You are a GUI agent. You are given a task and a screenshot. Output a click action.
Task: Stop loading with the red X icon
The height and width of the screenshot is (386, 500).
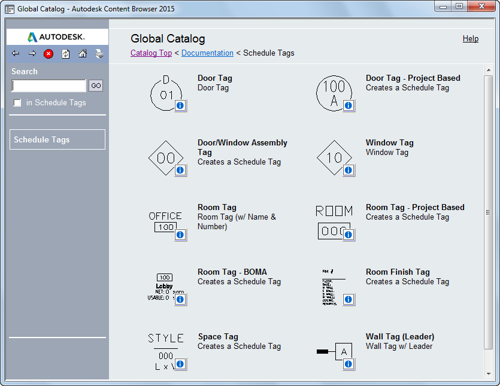pos(49,54)
